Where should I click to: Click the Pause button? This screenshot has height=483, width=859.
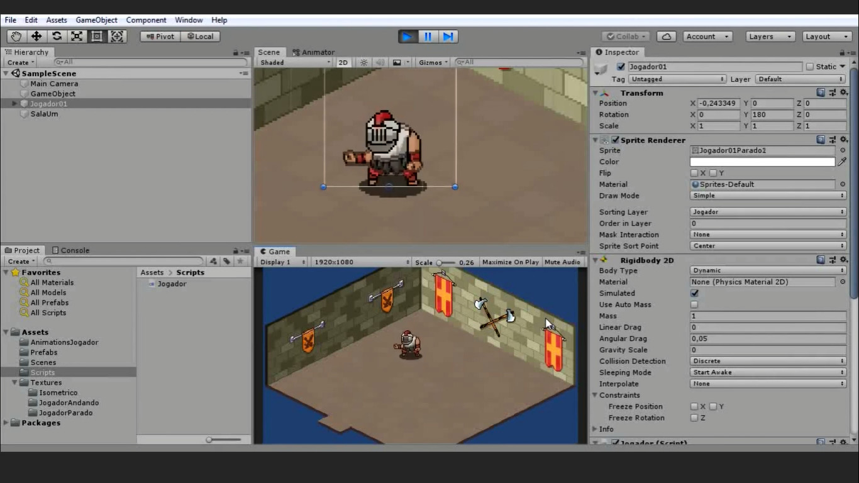tap(428, 36)
